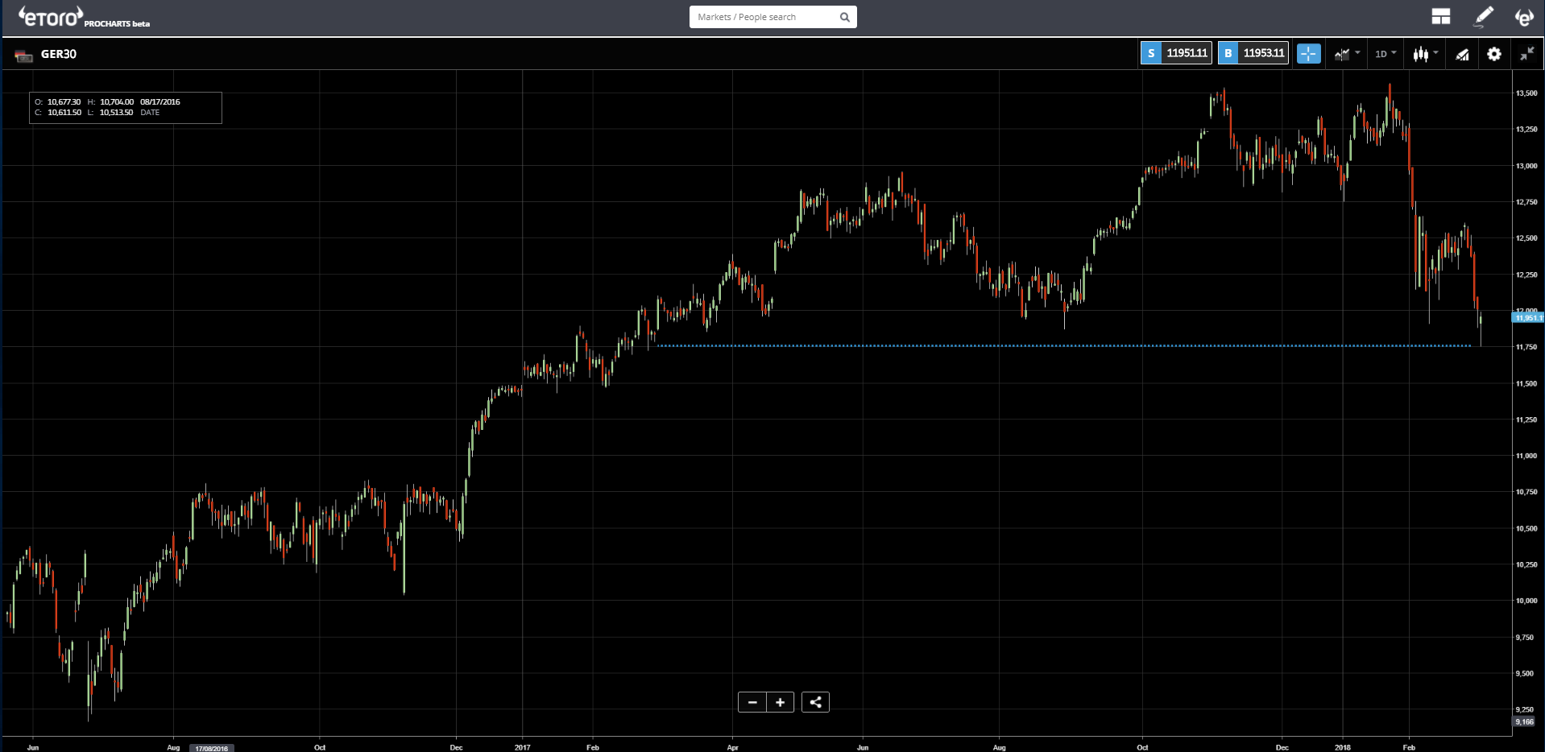Click the eToro ProCharts logo
The height and width of the screenshot is (752, 1545).
83,17
